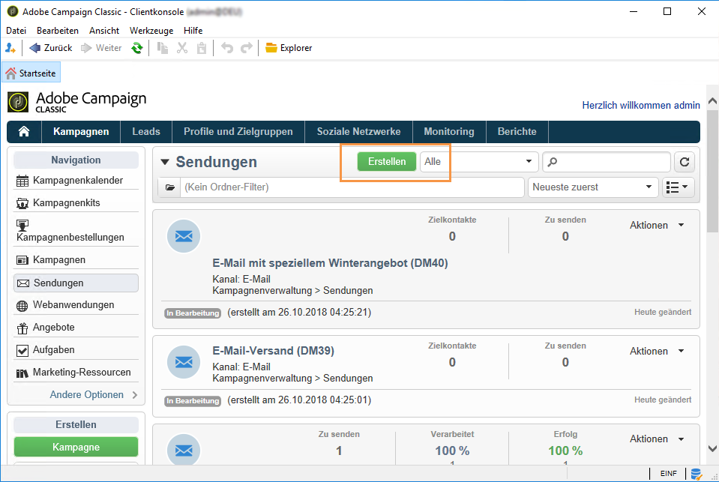Open Angebote in the navigation
This screenshot has width=719, height=482.
point(76,328)
